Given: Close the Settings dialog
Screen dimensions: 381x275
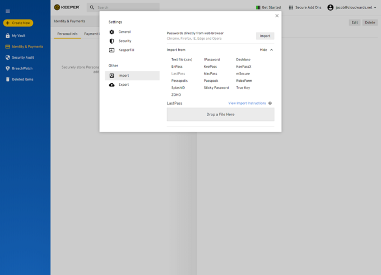Looking at the screenshot, I should [x=277, y=16].
